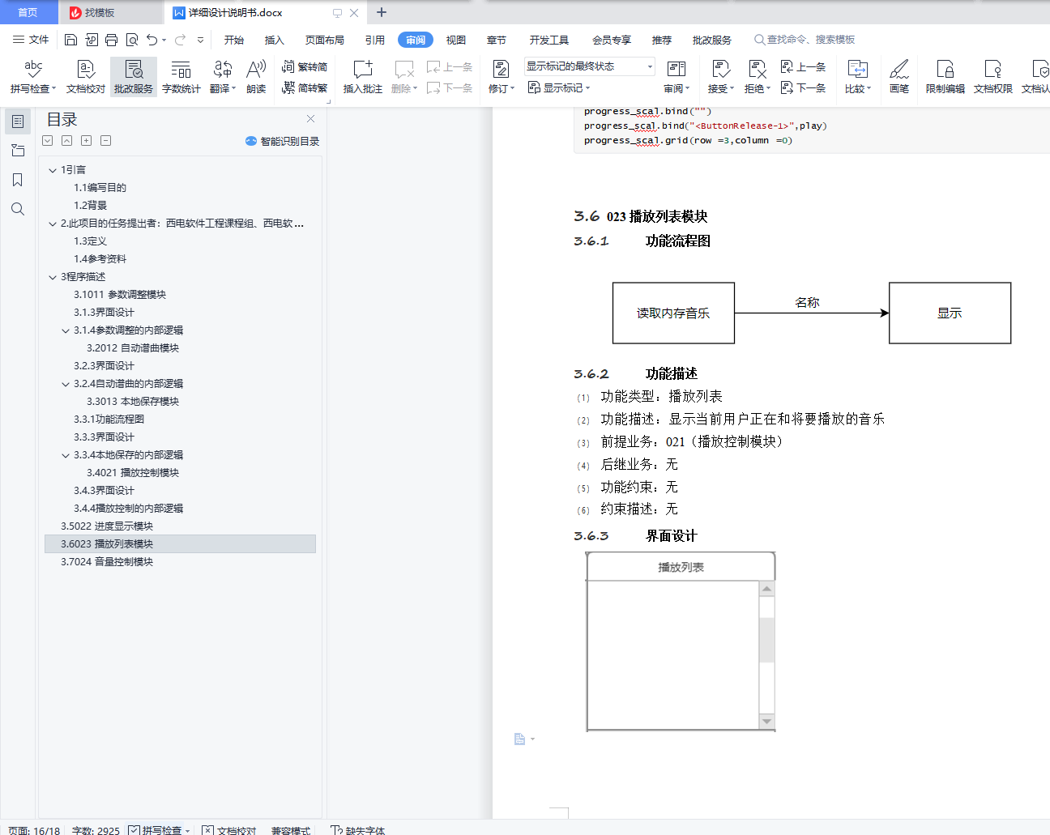Open 限制编辑 restrict editing
The height and width of the screenshot is (835, 1050).
945,77
